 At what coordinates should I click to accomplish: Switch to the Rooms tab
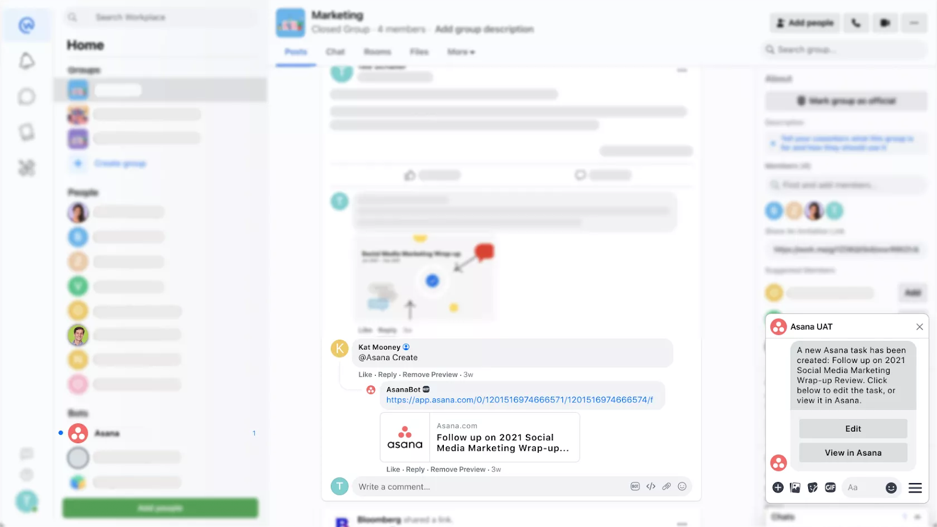tap(377, 52)
